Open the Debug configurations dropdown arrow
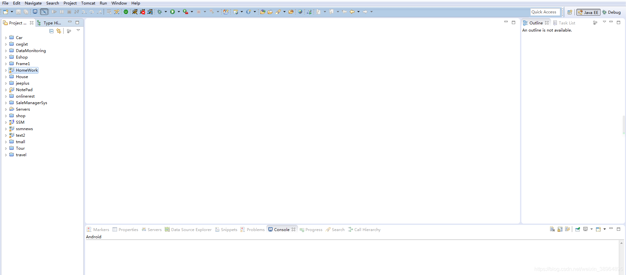Viewport: 626px width, 275px height. click(x=166, y=12)
